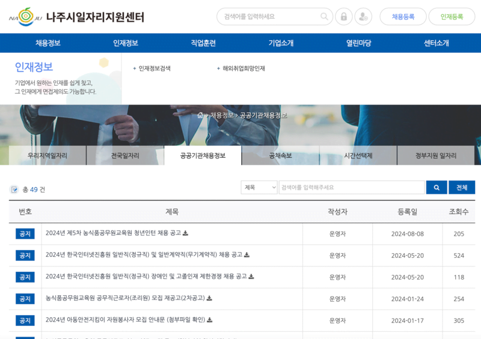481x339 pixels.
Task: Download attachment for 장애인 및 고졸인재 제한경쟁 공고
Action: pos(251,277)
